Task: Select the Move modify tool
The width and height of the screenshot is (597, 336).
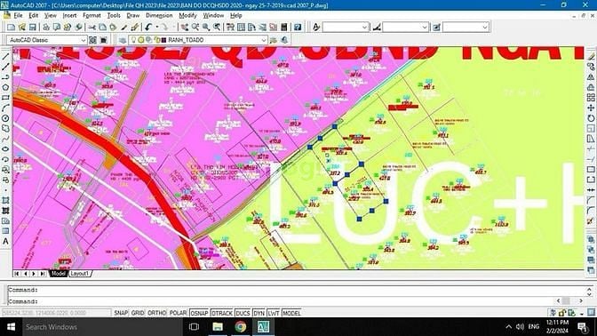Action: (x=591, y=108)
